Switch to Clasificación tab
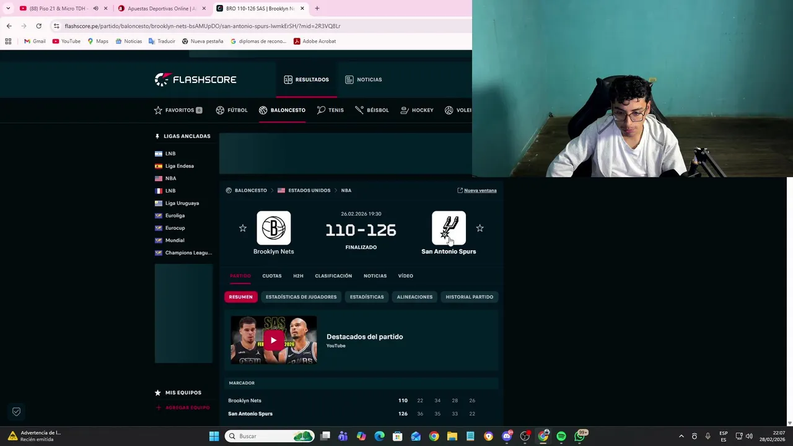 point(333,276)
